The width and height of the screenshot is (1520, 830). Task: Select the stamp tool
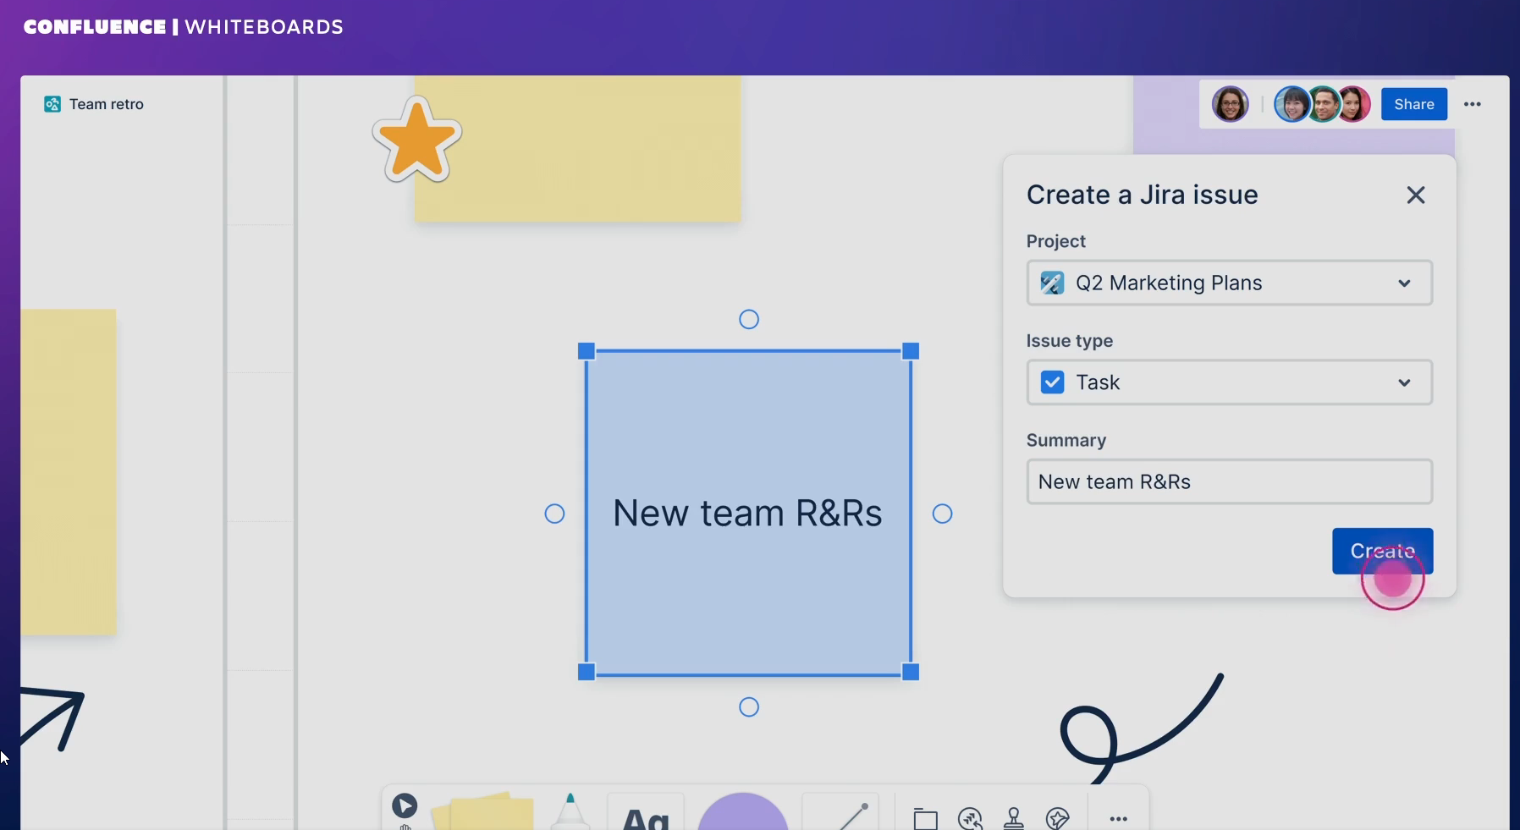pos(1013,818)
